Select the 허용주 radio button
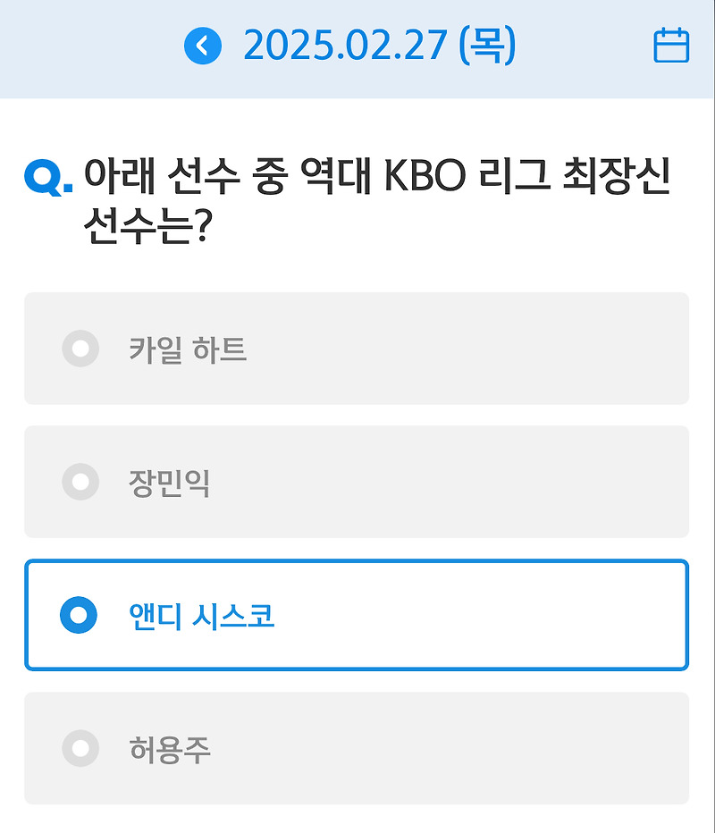Screen dimensions: 715x833 pyautogui.click(x=80, y=748)
